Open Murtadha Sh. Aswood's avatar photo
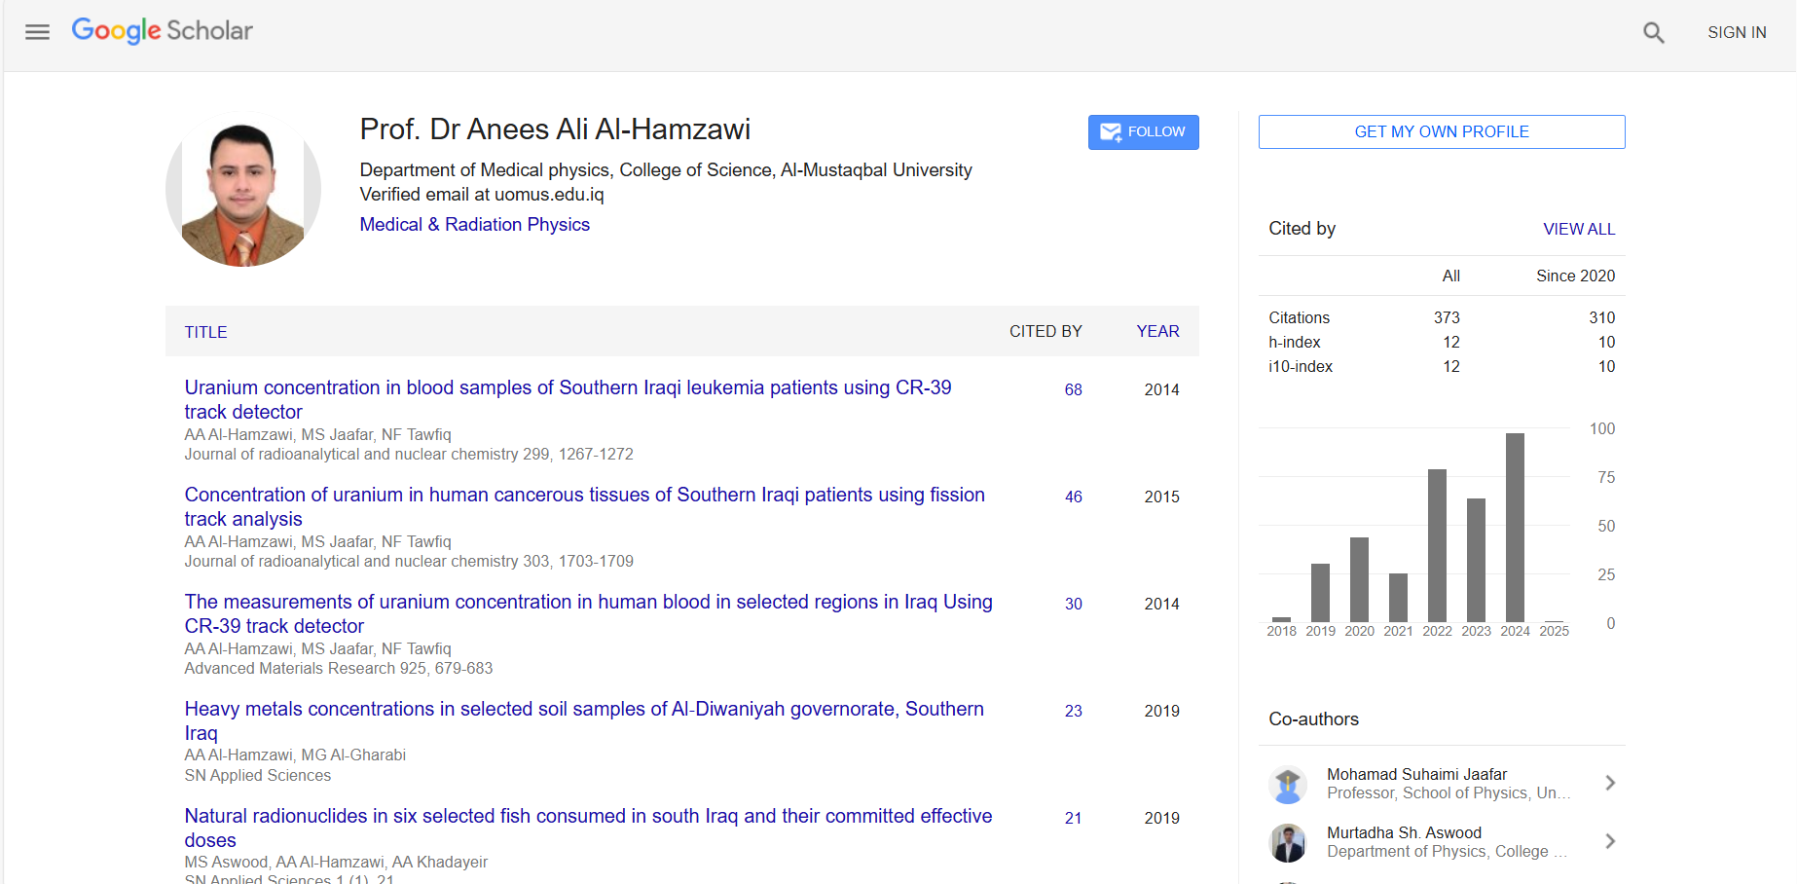The image size is (1797, 884). pyautogui.click(x=1288, y=842)
